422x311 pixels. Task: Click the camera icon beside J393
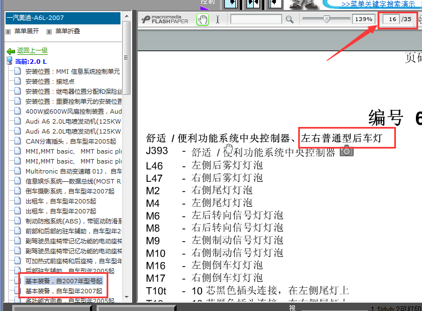(x=346, y=151)
